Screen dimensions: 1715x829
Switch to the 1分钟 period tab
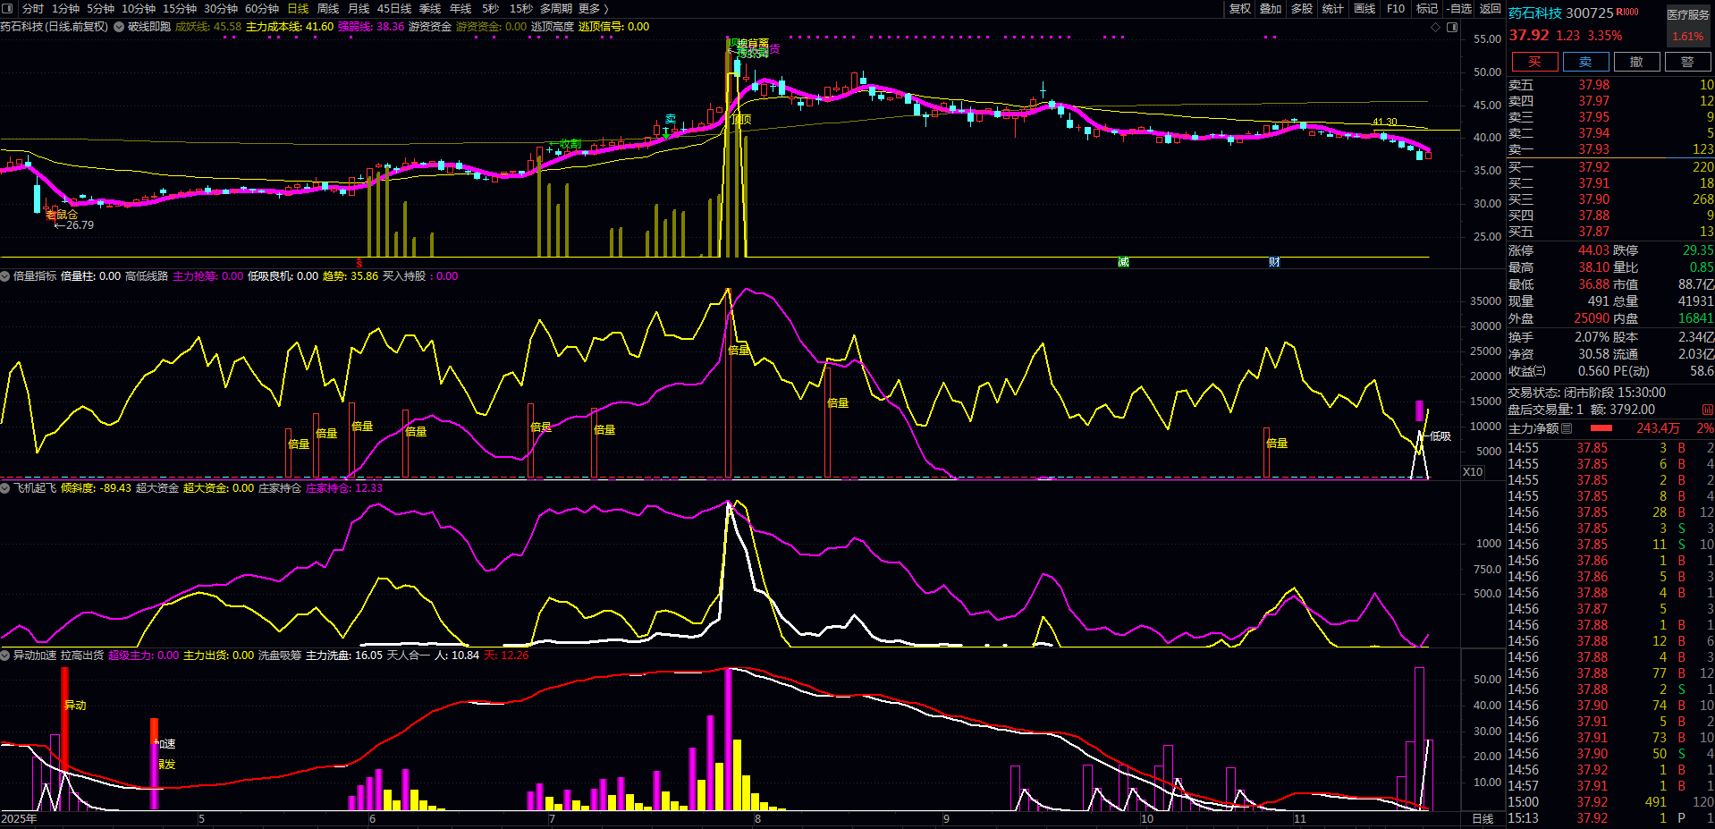(65, 8)
